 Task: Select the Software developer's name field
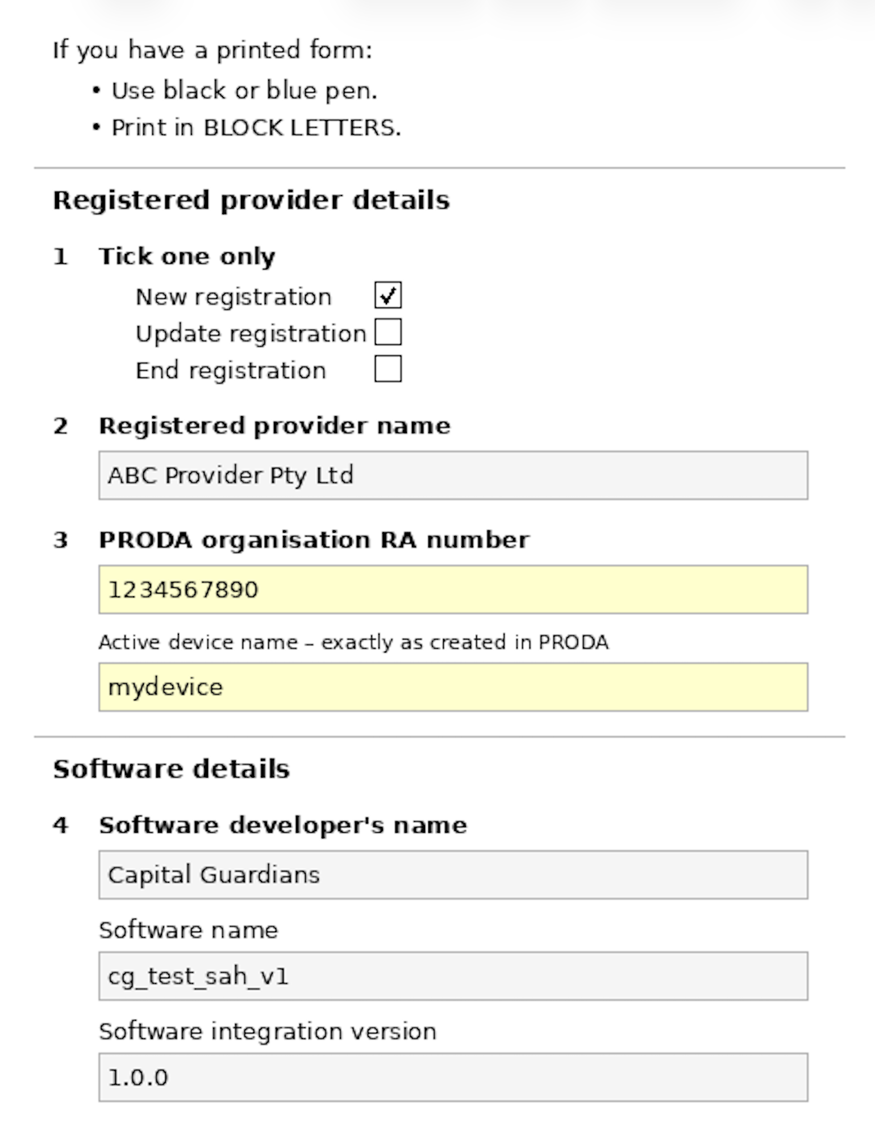pos(453,875)
